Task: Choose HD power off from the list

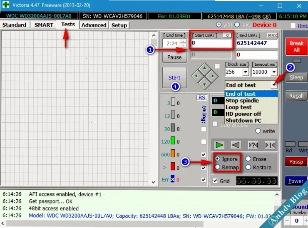Action: point(251,114)
